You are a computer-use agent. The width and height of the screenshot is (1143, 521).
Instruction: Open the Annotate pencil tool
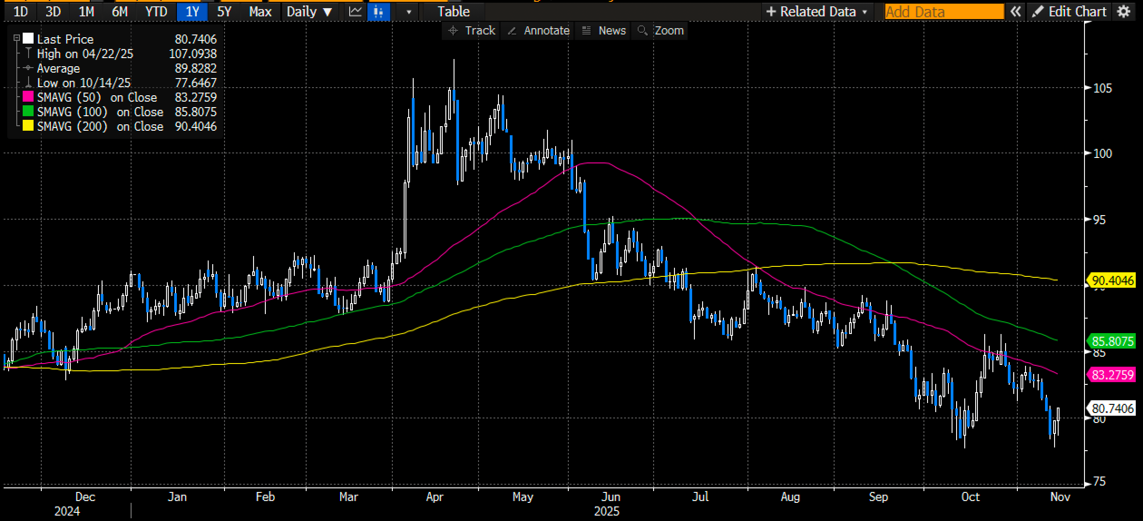pyautogui.click(x=538, y=31)
